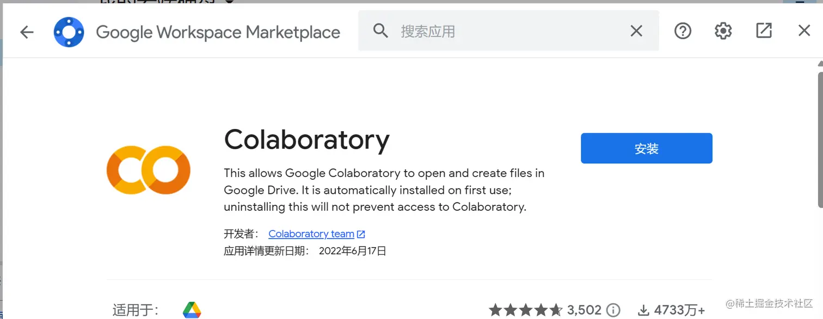Click the Colaboratory app title
This screenshot has height=319, width=823.
(307, 139)
